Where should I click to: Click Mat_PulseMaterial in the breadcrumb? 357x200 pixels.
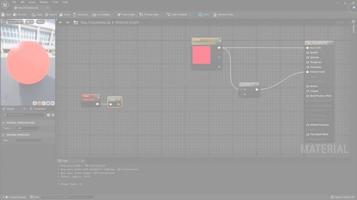pyautogui.click(x=95, y=22)
